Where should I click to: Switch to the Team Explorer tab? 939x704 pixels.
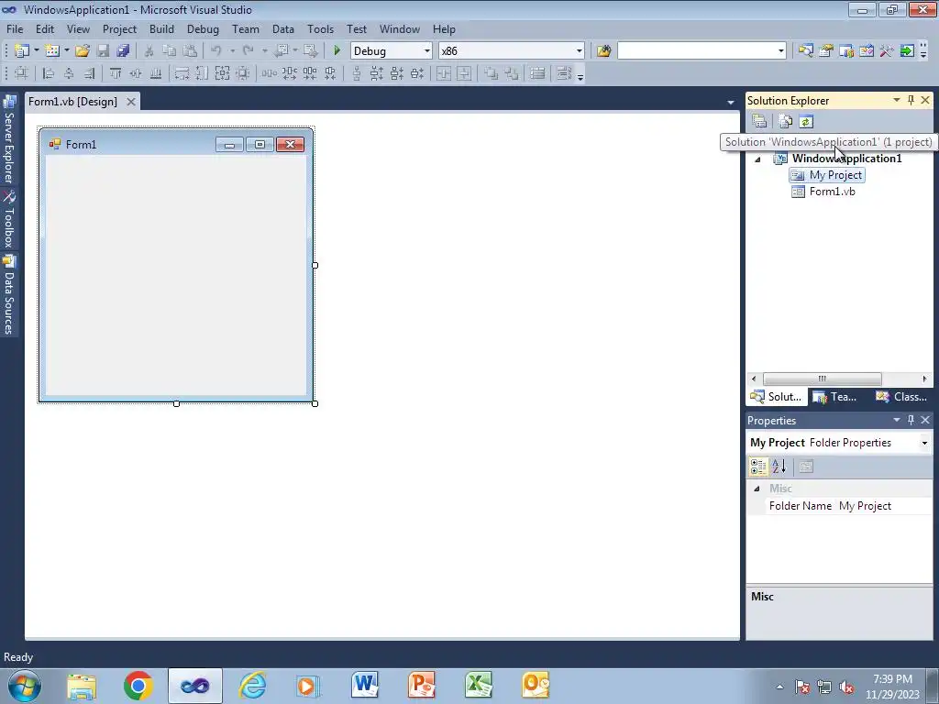coord(836,397)
